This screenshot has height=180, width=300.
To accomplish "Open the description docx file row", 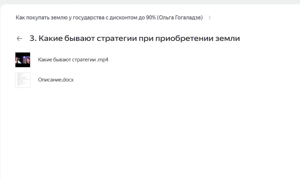I will click(56, 80).
